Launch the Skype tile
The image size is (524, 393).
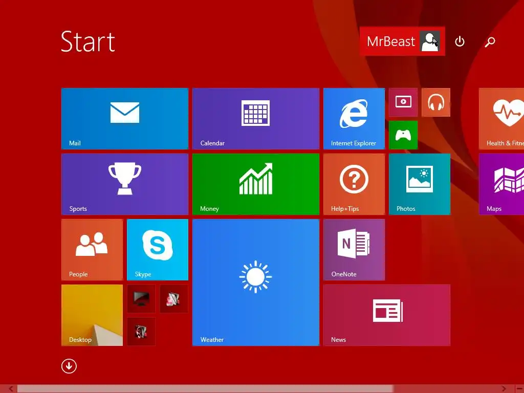(x=158, y=250)
